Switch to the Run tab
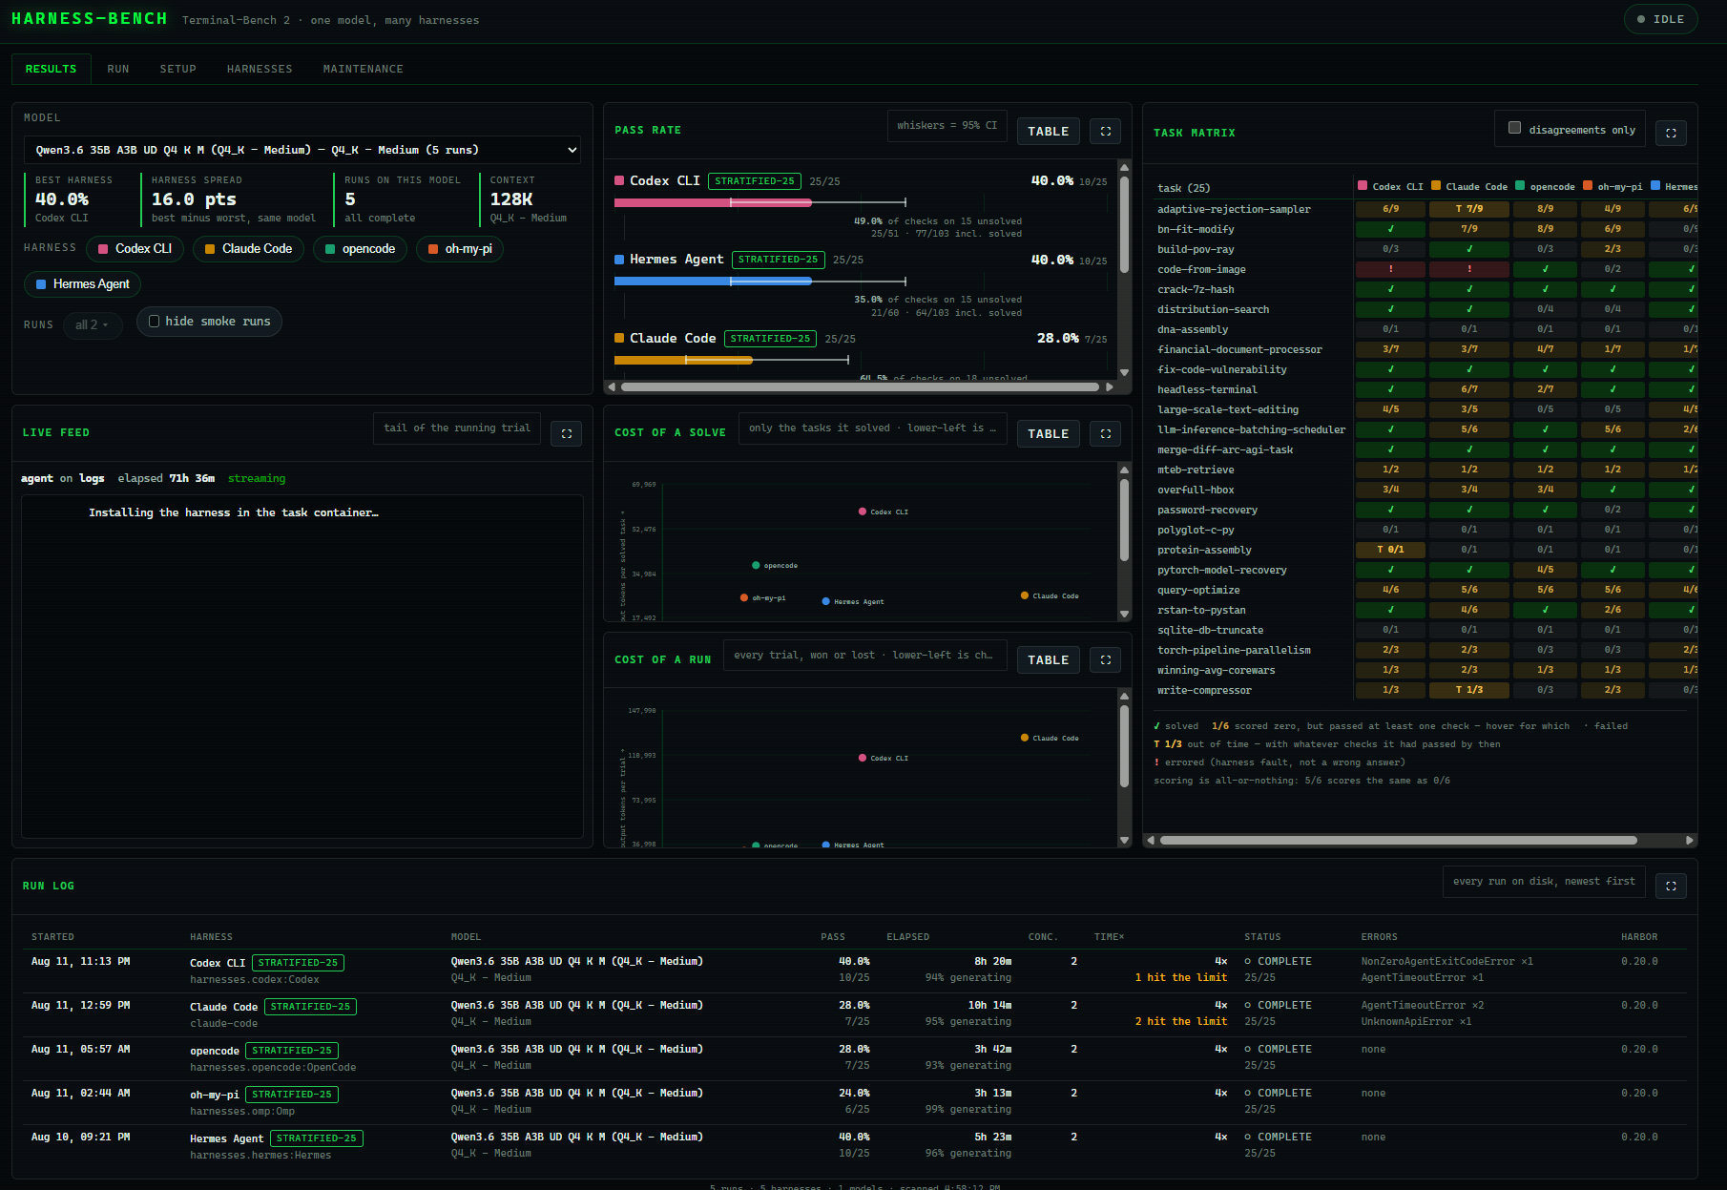The height and width of the screenshot is (1190, 1727). click(118, 69)
